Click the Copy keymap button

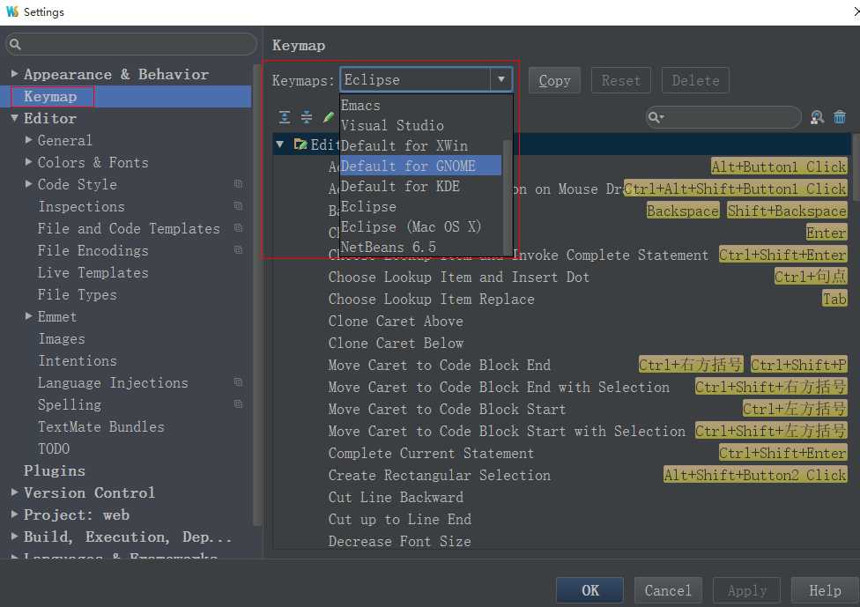pos(554,80)
